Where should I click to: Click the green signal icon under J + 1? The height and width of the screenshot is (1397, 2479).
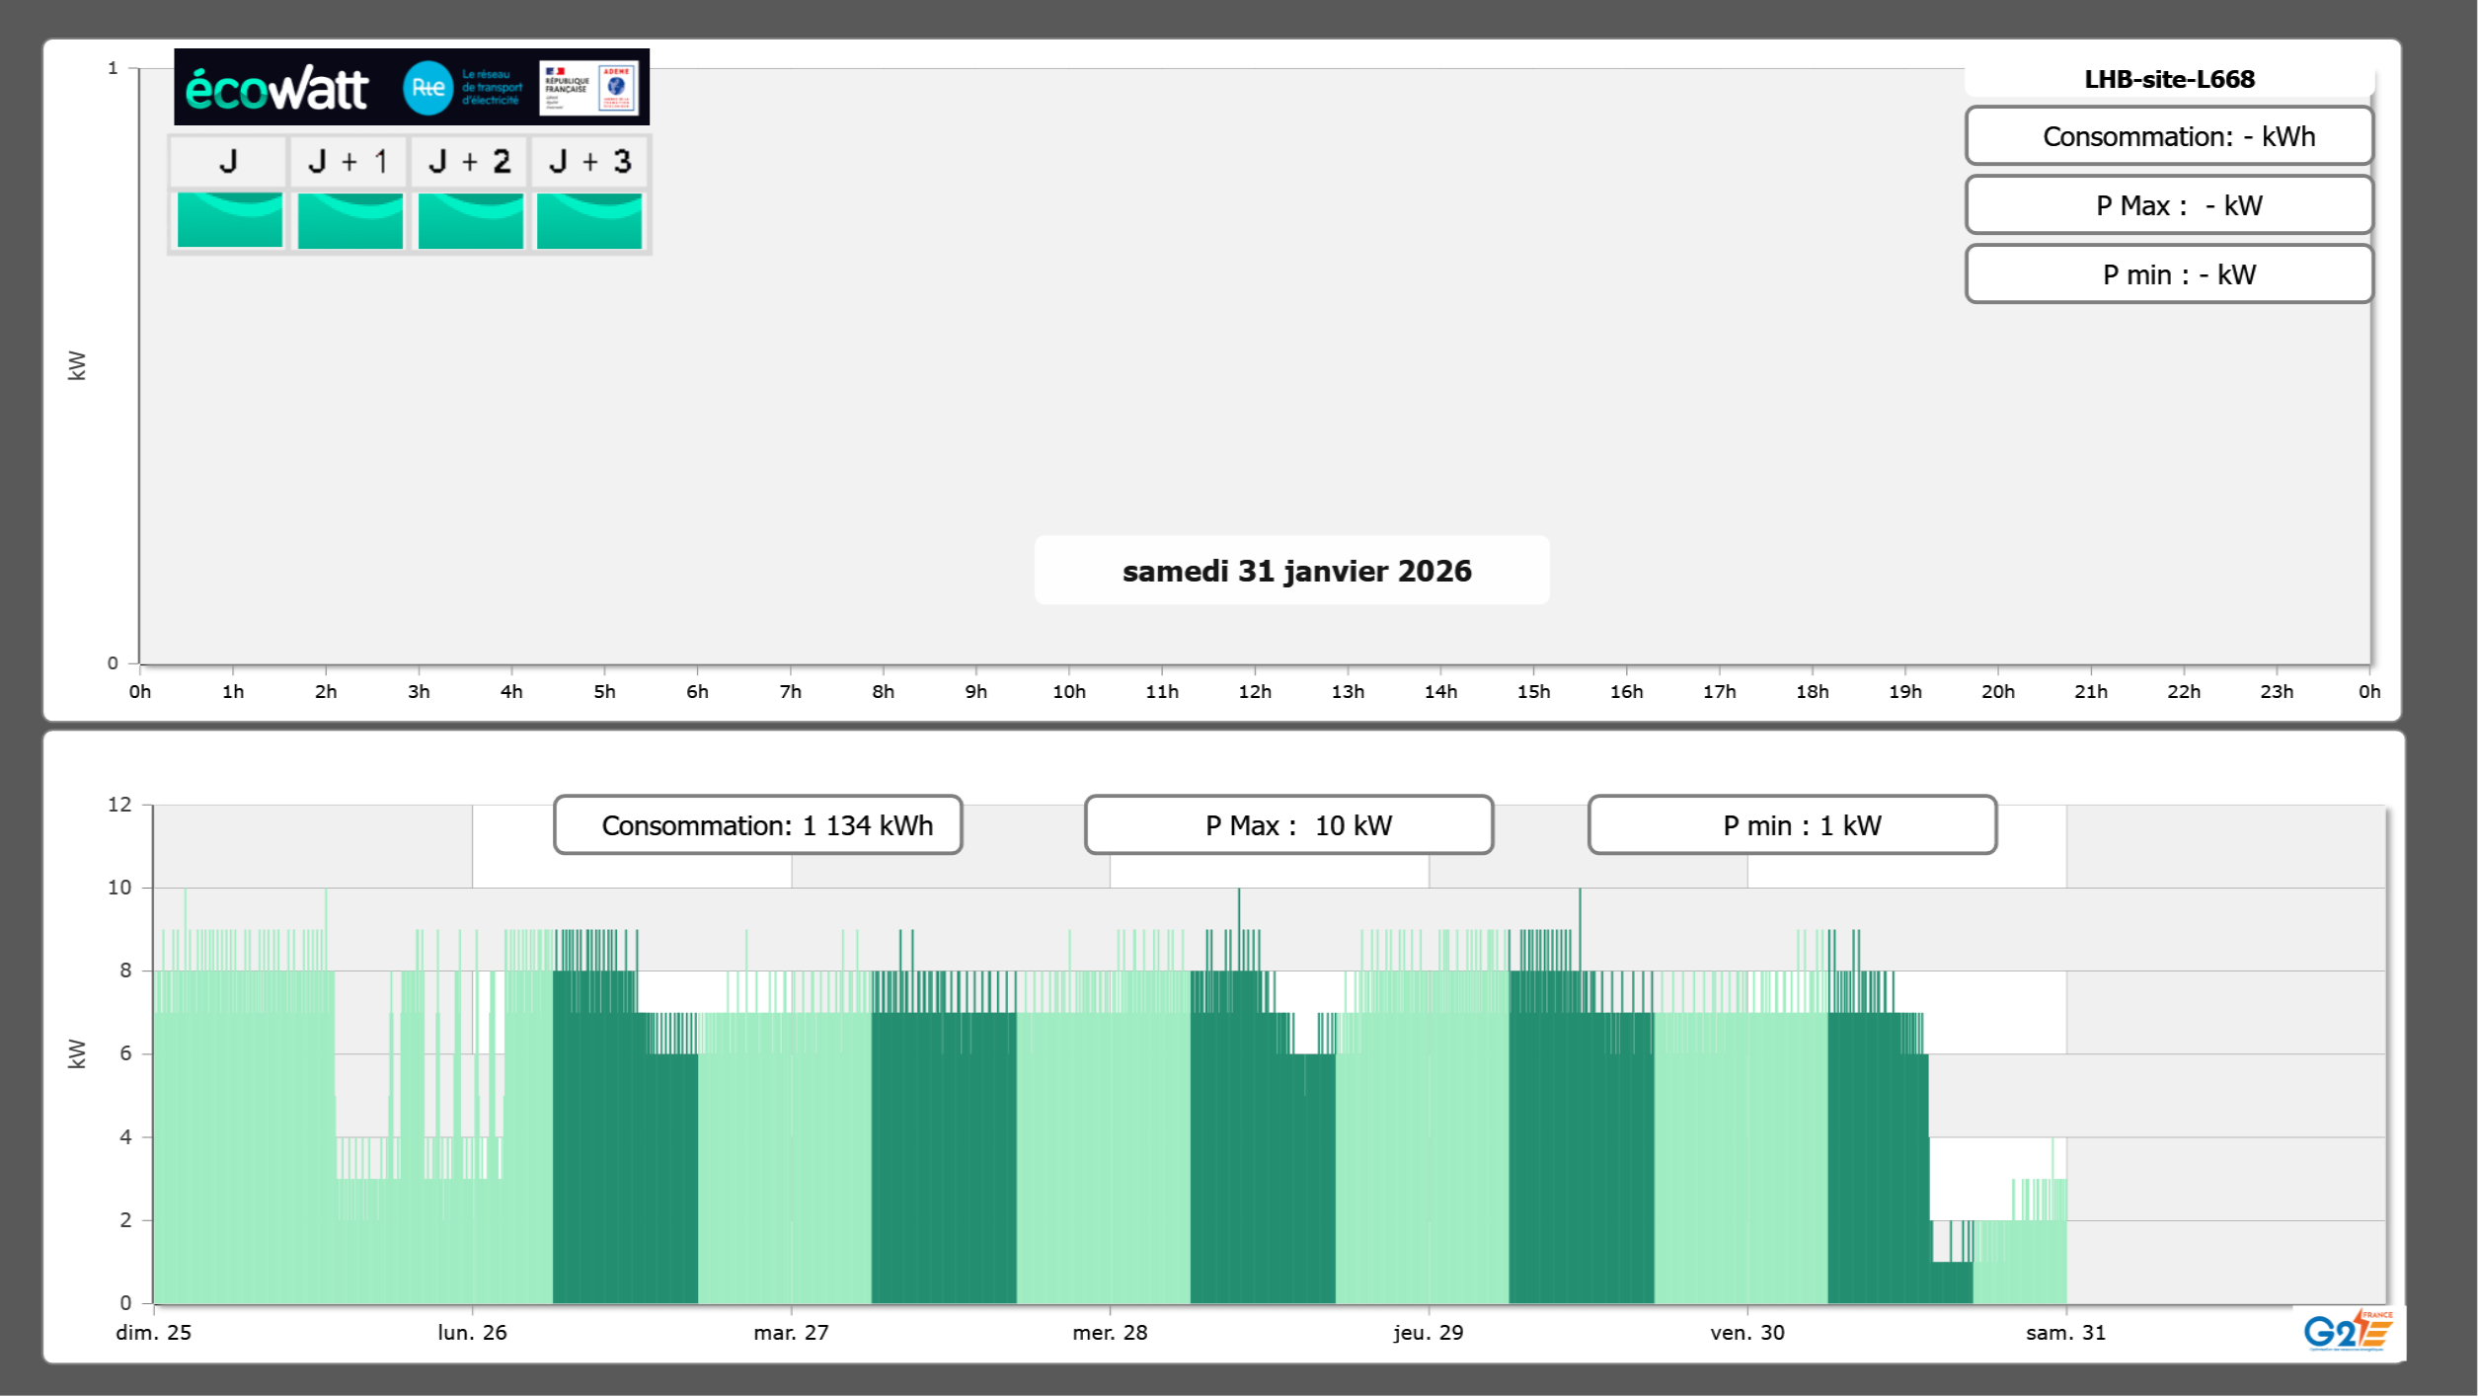click(350, 220)
